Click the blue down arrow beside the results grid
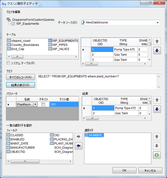167x178 pixels. click(x=157, y=109)
